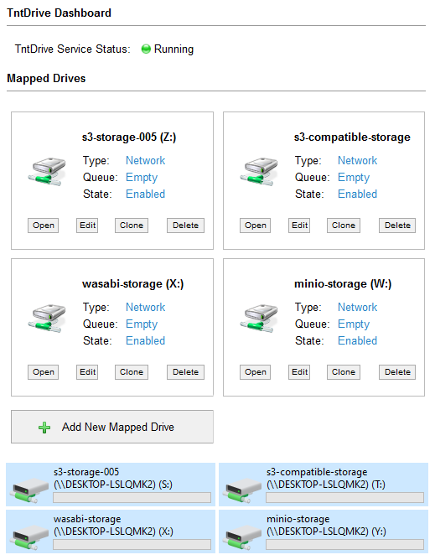This screenshot has width=435, height=560.
Task: Clone the s3-compatible-storage drive
Action: coord(344,226)
